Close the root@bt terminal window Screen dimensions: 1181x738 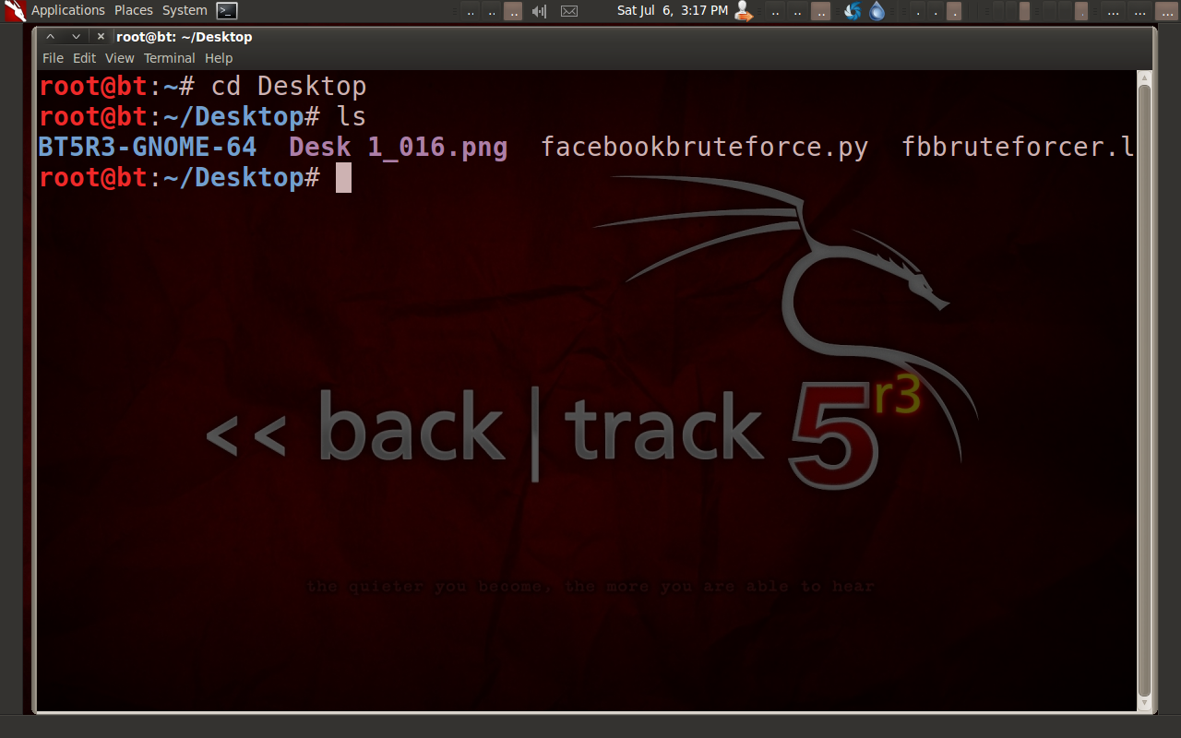101,37
